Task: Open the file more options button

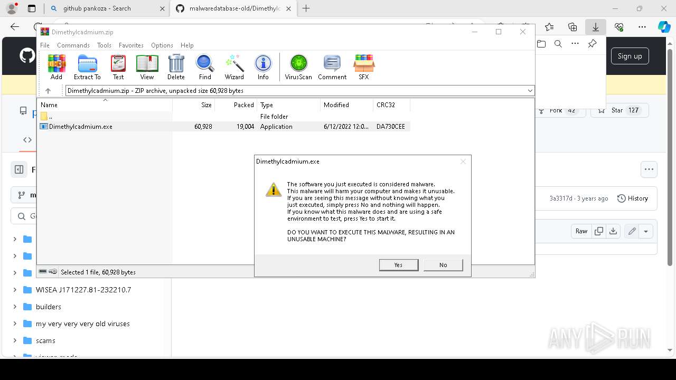Action: click(649, 169)
